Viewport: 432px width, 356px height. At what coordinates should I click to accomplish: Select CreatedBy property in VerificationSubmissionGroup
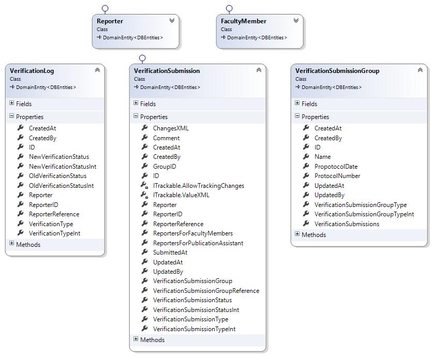tap(328, 138)
